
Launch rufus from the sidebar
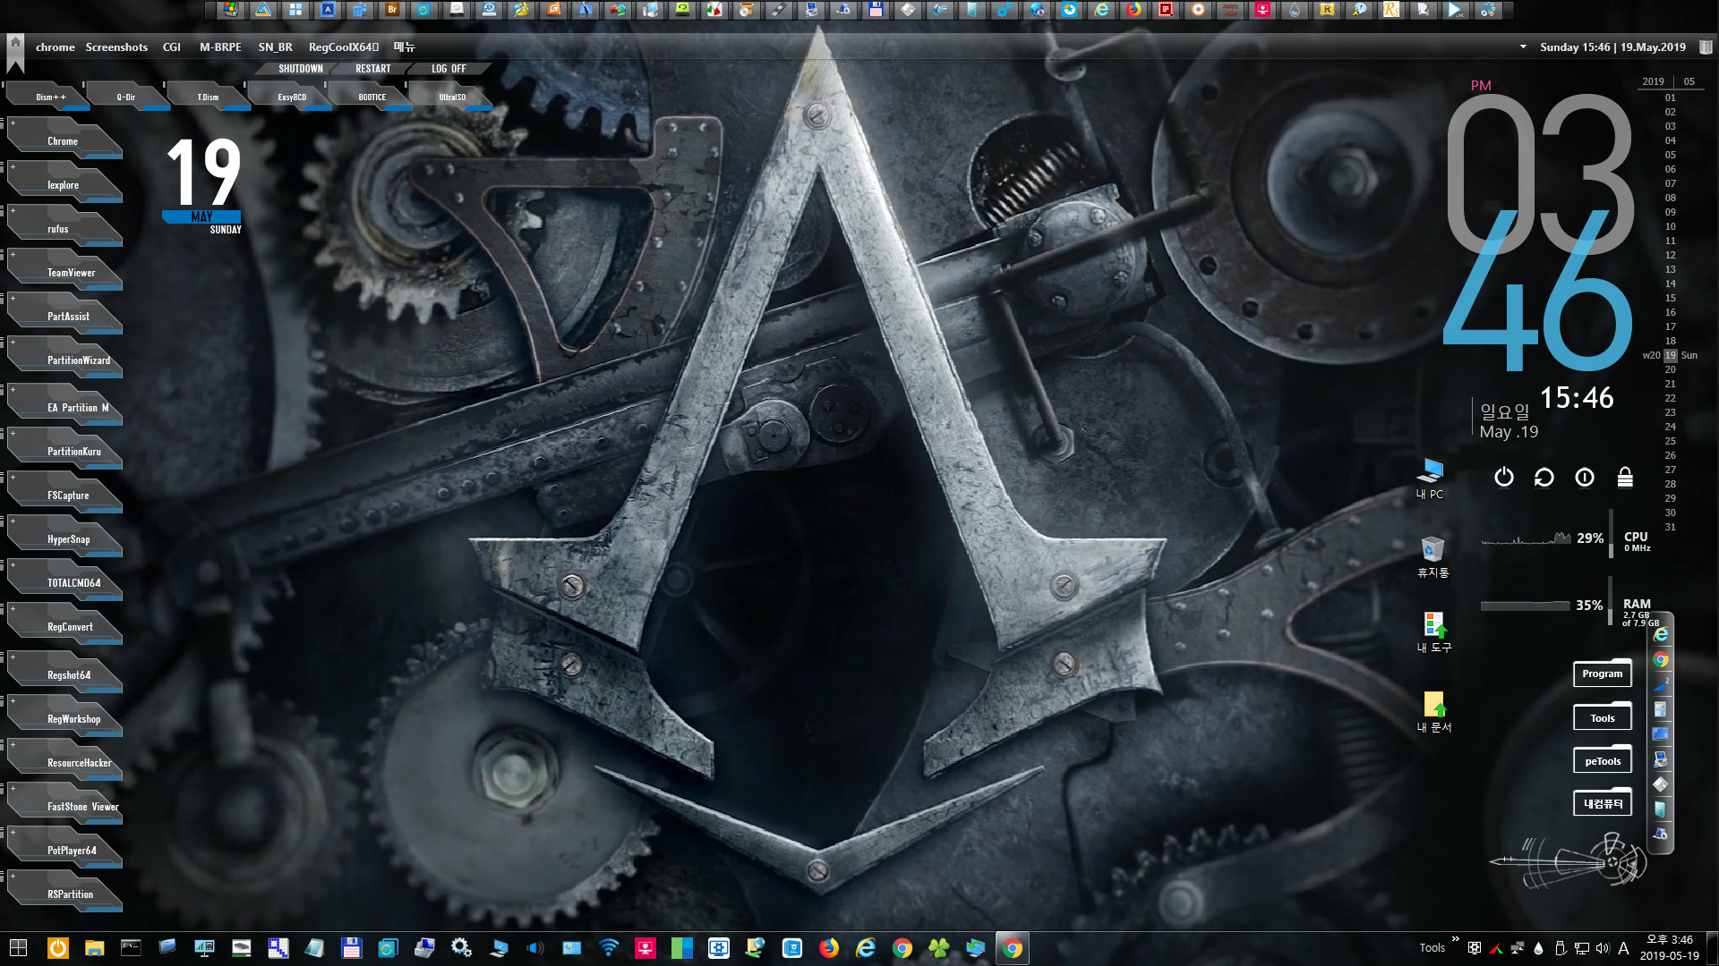(x=64, y=227)
